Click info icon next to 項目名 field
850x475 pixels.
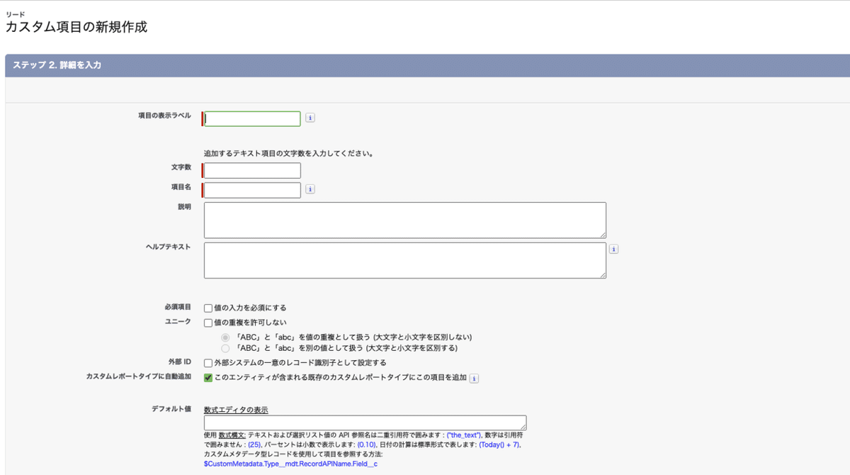(310, 189)
